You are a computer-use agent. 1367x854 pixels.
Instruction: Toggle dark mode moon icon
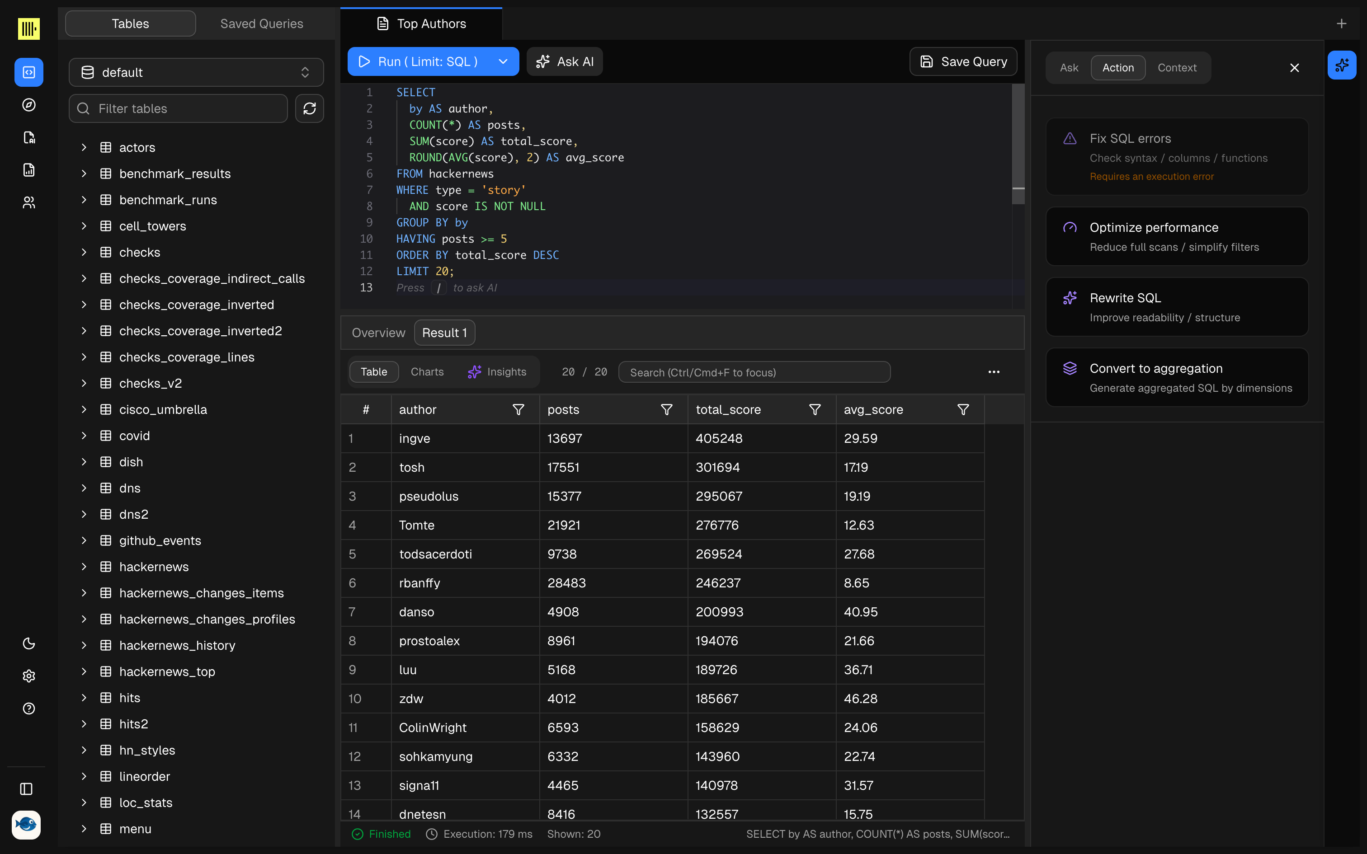[x=29, y=643]
